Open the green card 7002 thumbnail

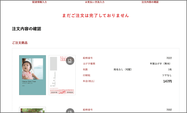pyautogui.click(x=33, y=110)
